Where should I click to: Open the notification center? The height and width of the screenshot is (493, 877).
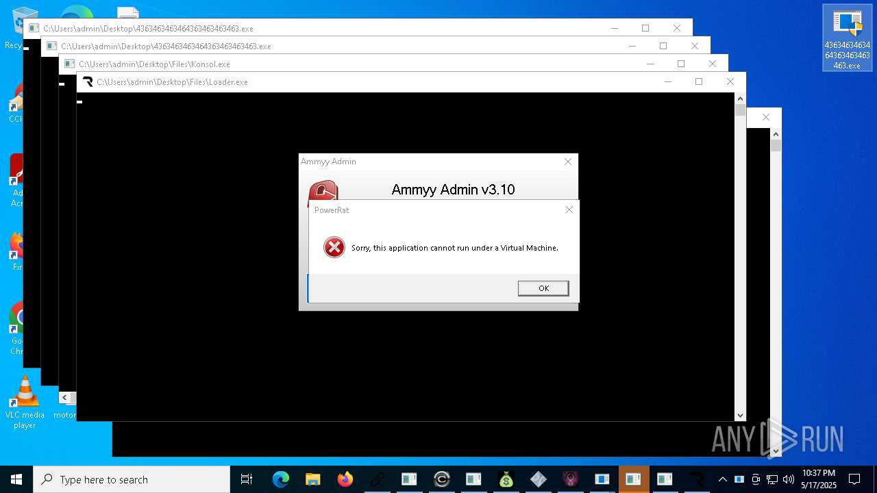tap(854, 479)
